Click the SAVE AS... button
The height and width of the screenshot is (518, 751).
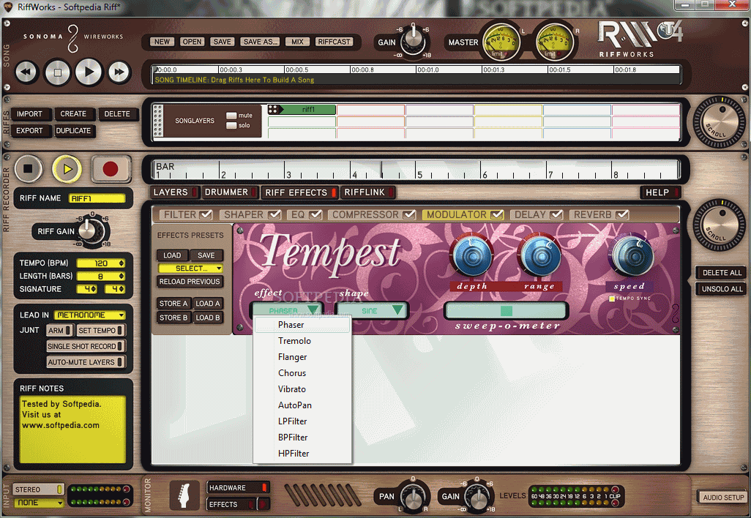tap(260, 42)
